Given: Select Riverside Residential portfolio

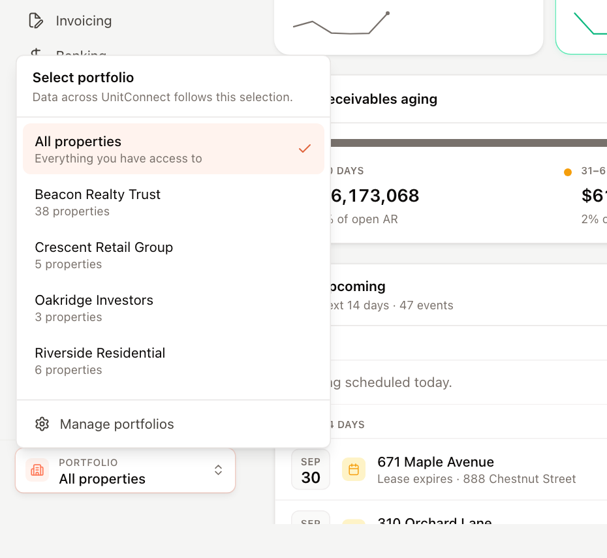Looking at the screenshot, I should [x=174, y=361].
